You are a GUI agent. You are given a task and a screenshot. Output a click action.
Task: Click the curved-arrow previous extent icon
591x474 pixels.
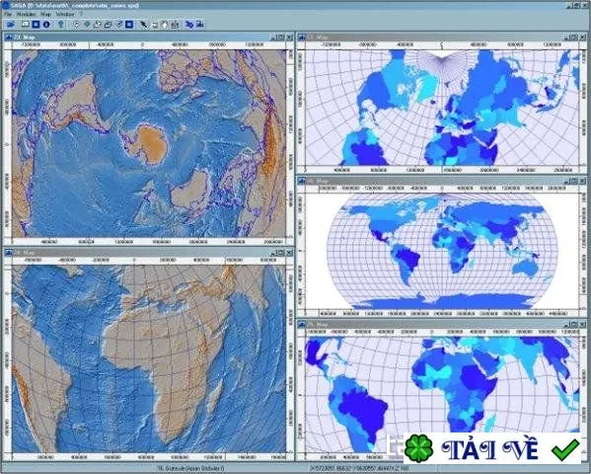(x=76, y=25)
